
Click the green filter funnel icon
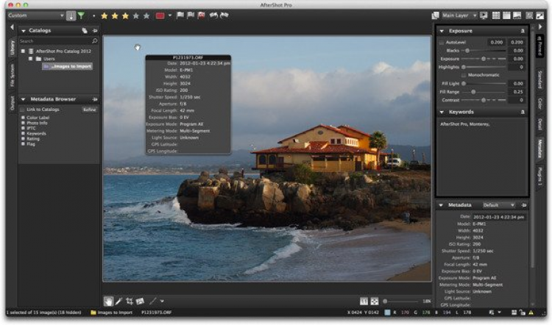81,15
